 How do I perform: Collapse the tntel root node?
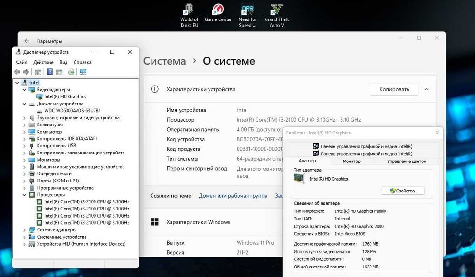pyautogui.click(x=17, y=82)
